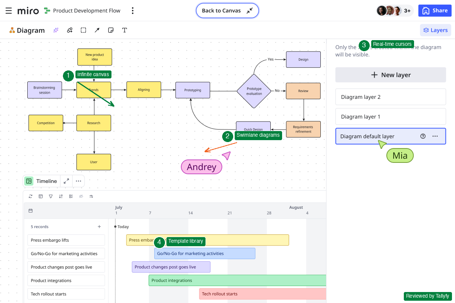Viewport: 455px width, 303px height.
Task: Expand the Timeline panel to full size
Action: [66, 181]
